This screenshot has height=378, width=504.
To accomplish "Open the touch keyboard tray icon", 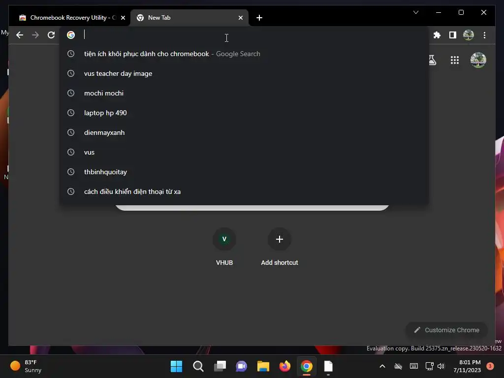I will pos(413,366).
